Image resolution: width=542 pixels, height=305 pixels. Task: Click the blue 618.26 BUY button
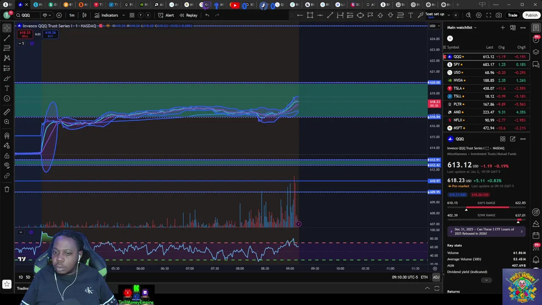[50, 34]
